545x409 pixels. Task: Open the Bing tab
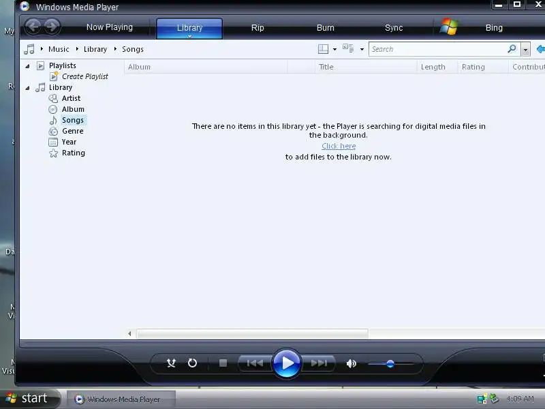pos(494,28)
